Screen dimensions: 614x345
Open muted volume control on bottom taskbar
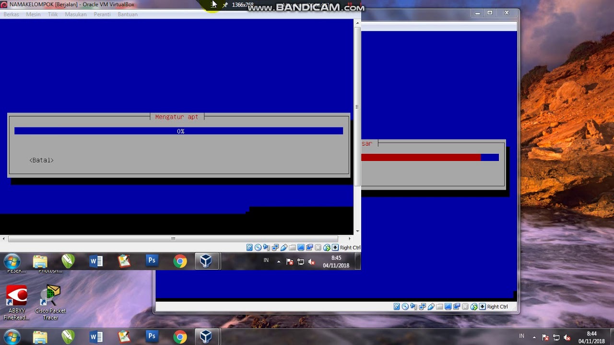point(567,337)
